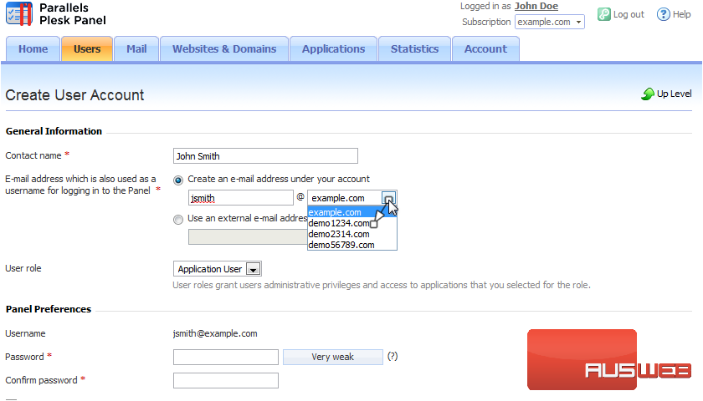Viewport: 703px width, 401px height.
Task: Select Use an external e-mail address radio
Action: point(178,219)
